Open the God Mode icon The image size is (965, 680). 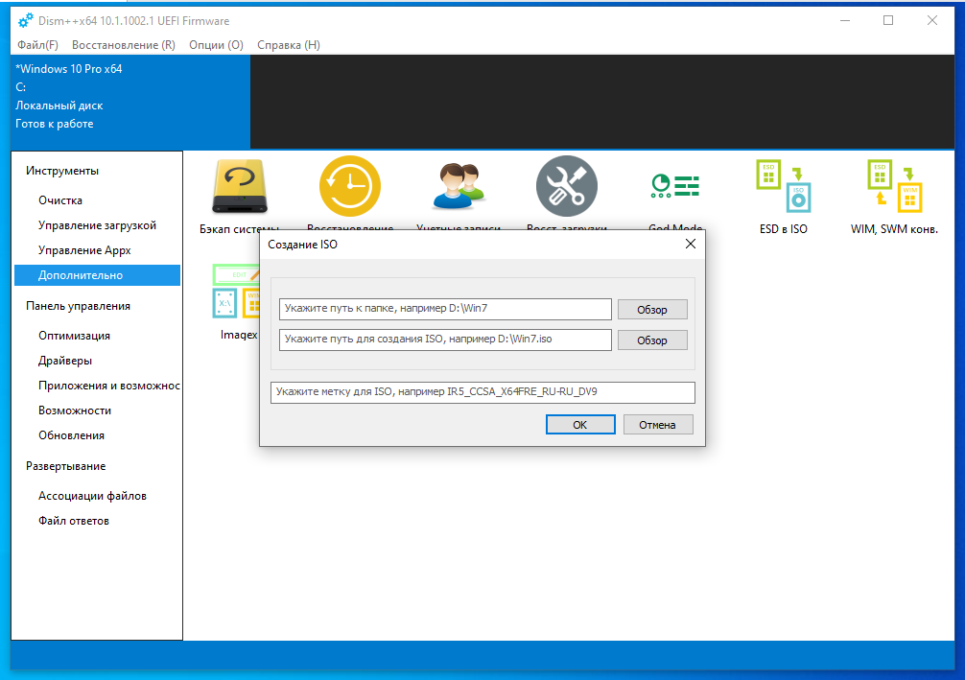(675, 186)
